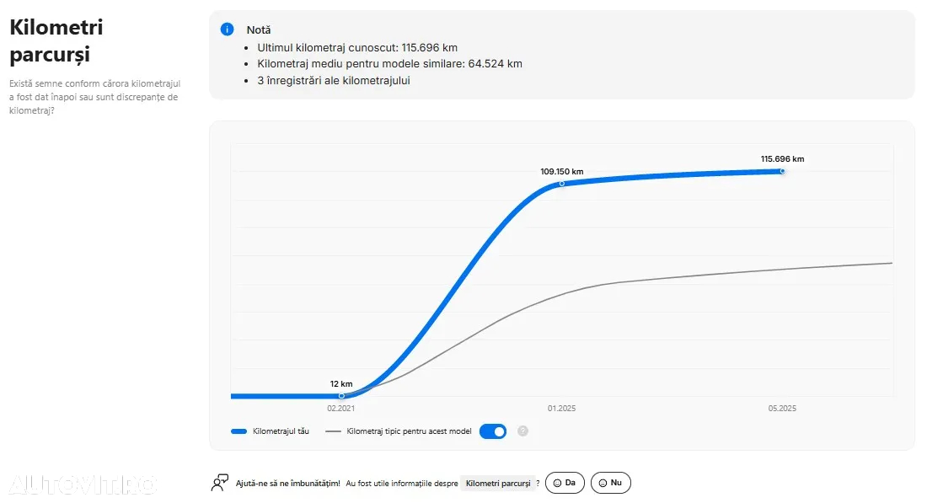Click the smiley icon in Da button
927x503 pixels.
[x=557, y=483]
